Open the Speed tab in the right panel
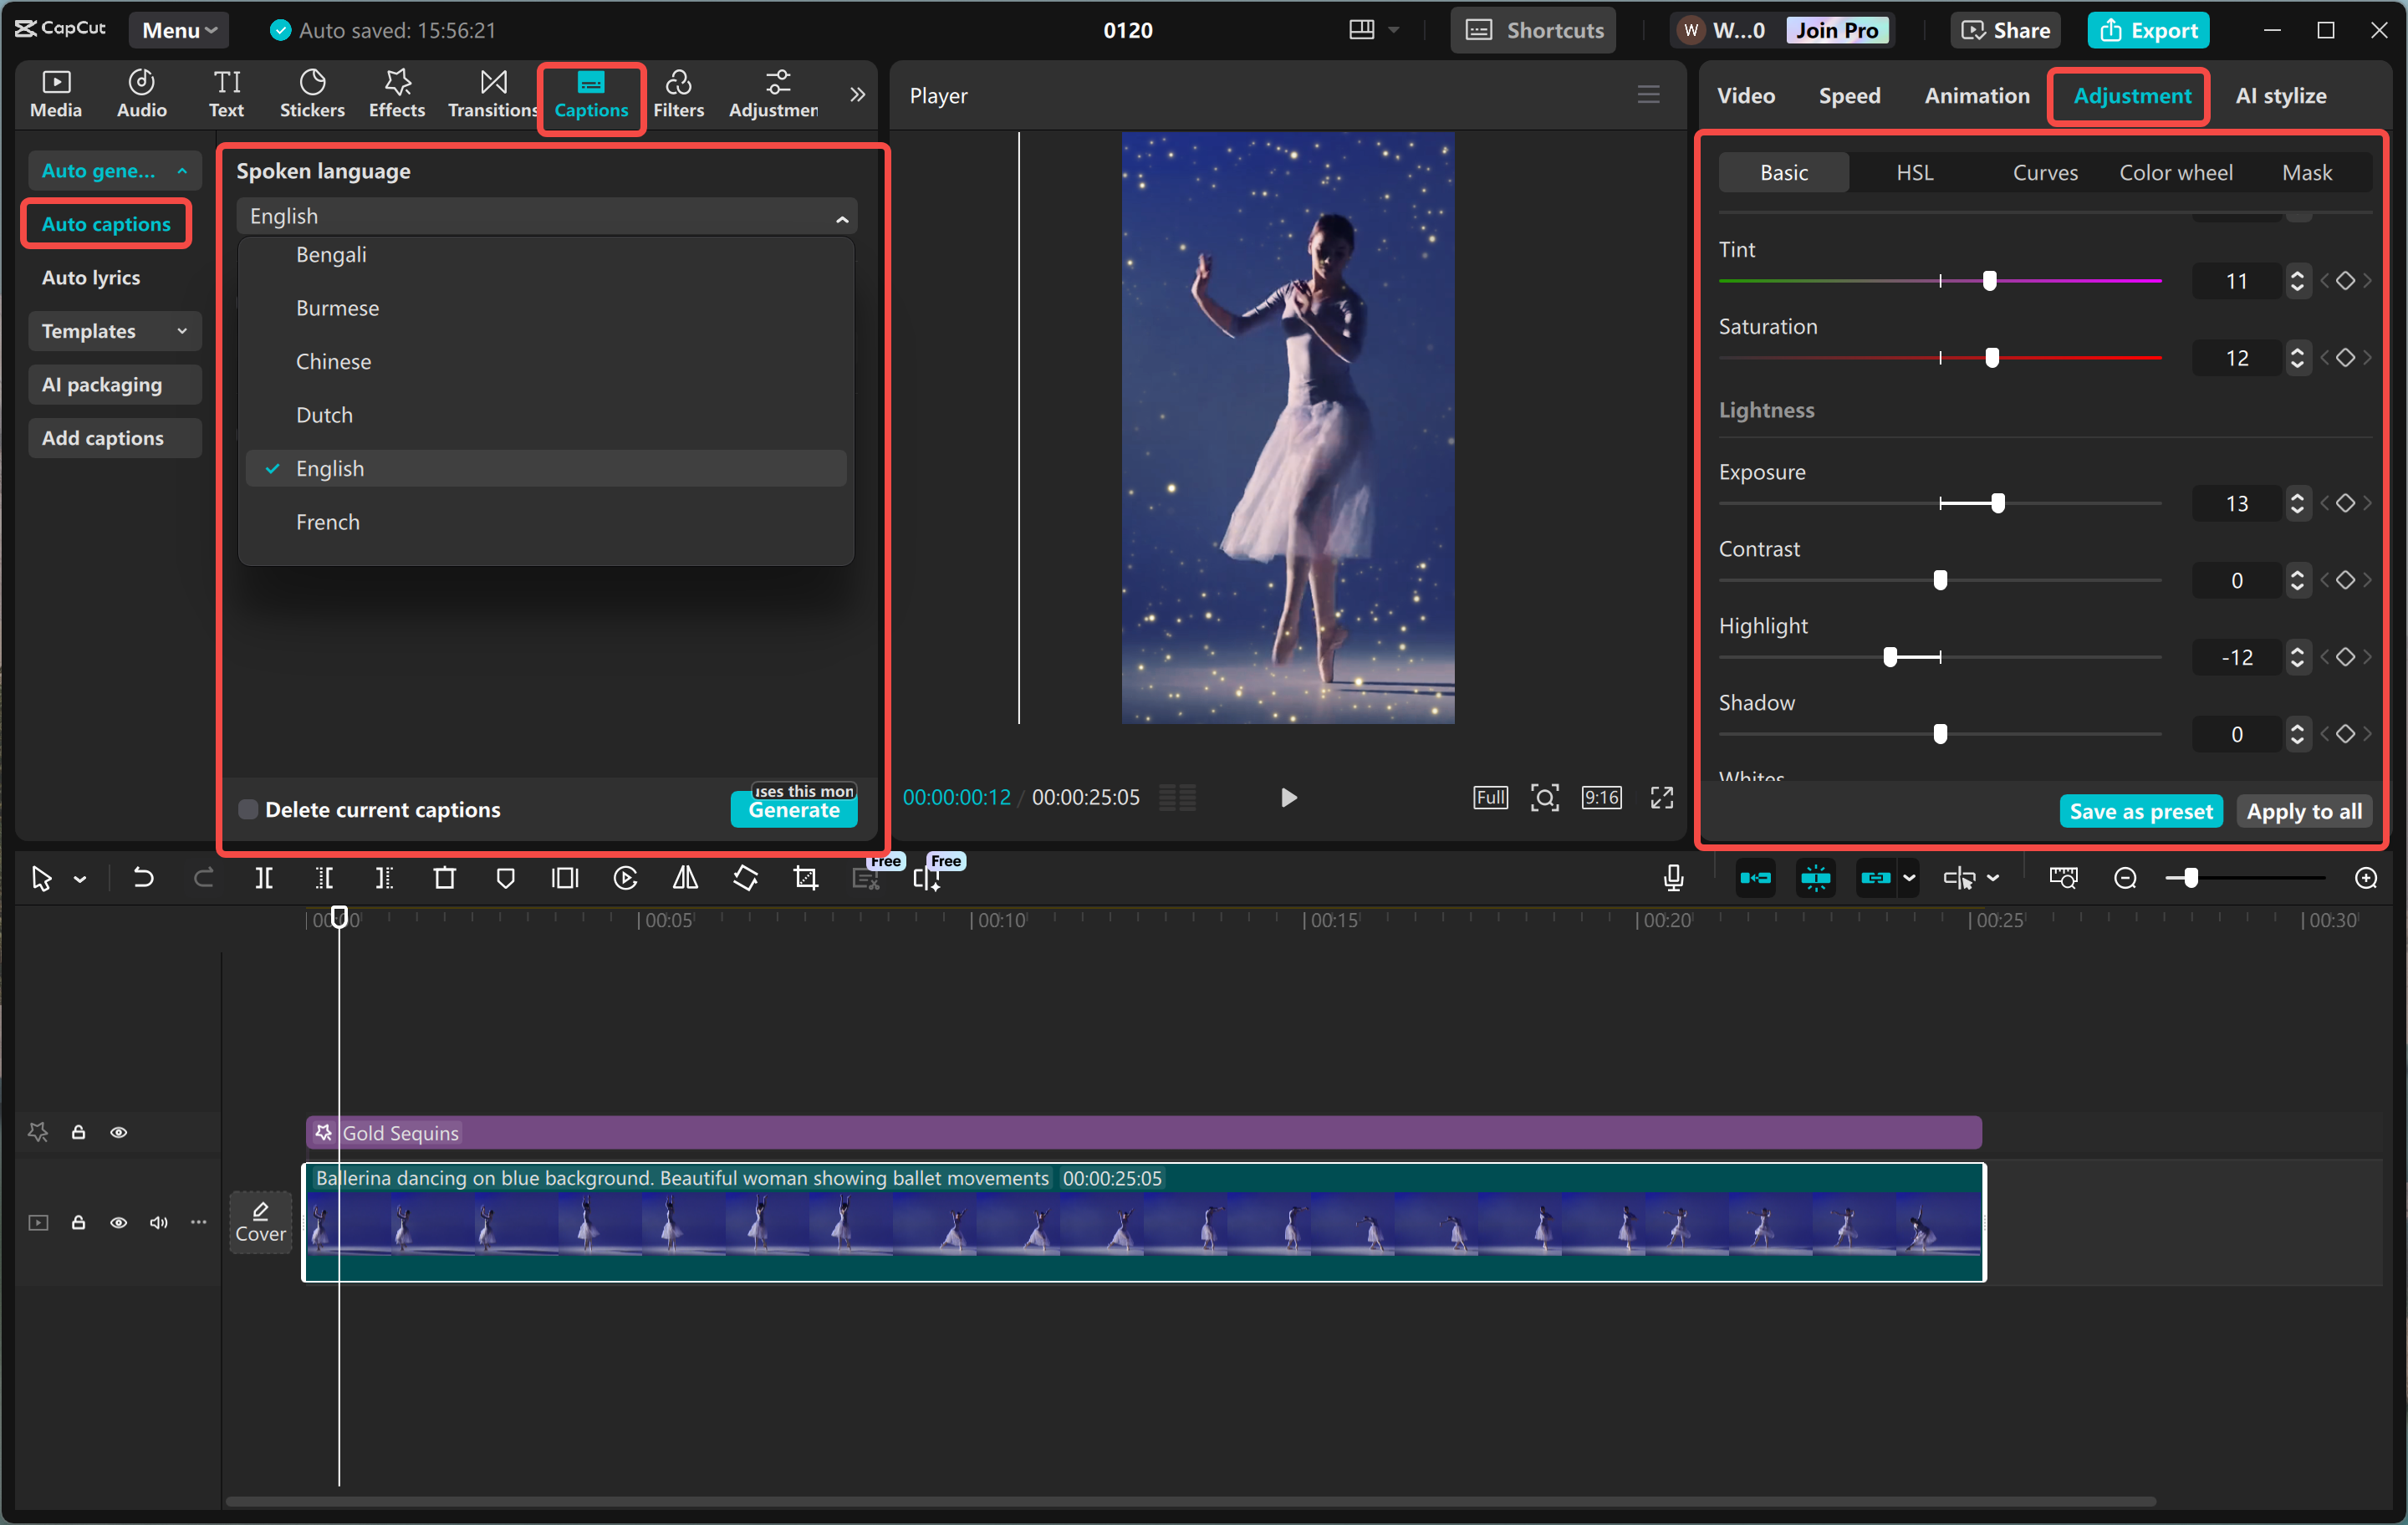This screenshot has width=2408, height=1525. 1849,95
